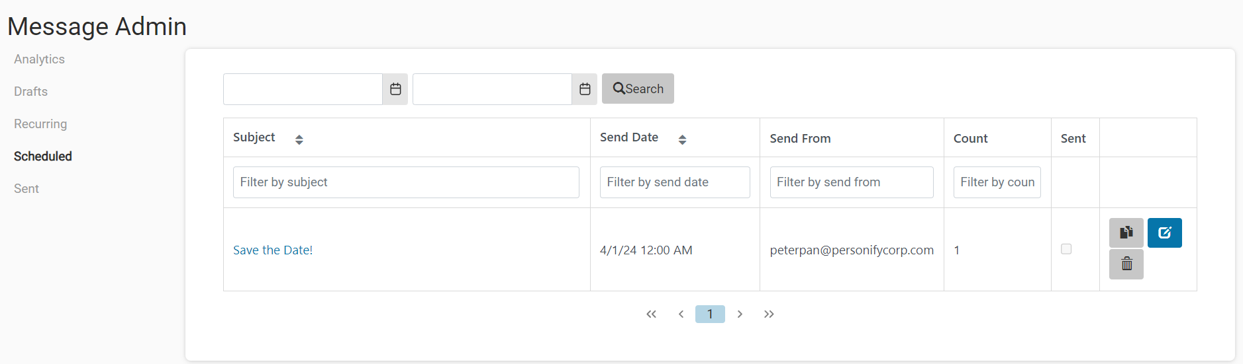Viewport: 1243px width, 364px height.
Task: Edit the Save the Date! message
Action: click(x=1165, y=233)
